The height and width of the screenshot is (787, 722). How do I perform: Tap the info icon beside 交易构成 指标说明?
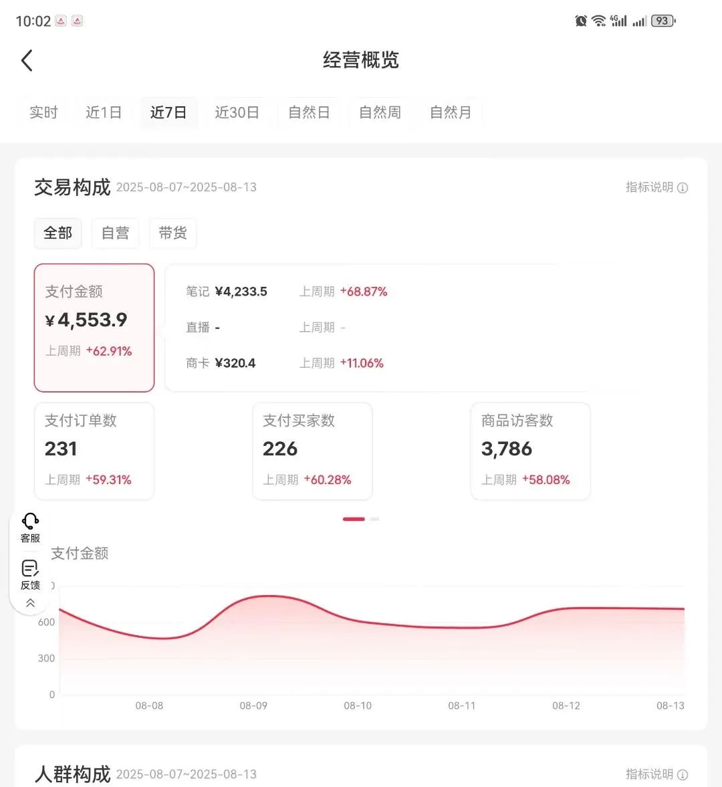tap(683, 187)
